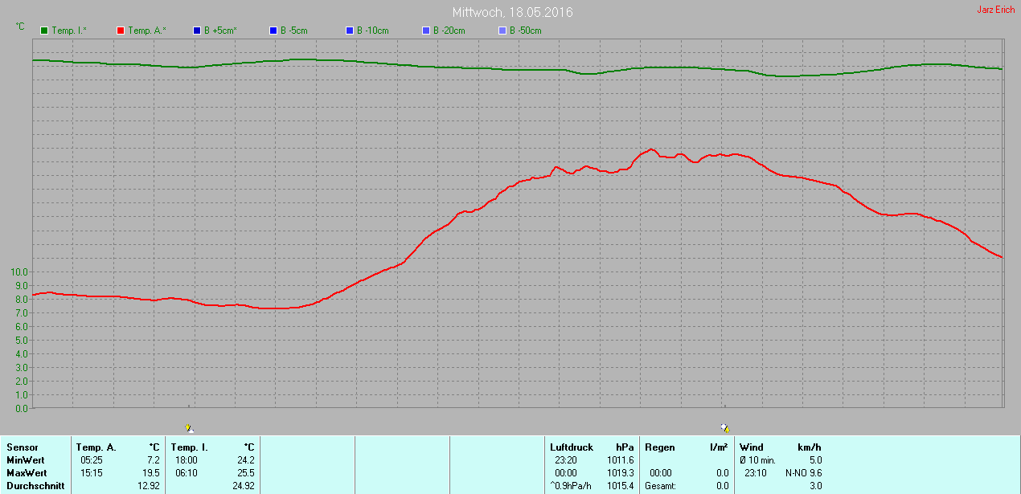This screenshot has height=494, width=1021.
Task: Click the red outdoor temperature curve peak
Action: pos(650,149)
